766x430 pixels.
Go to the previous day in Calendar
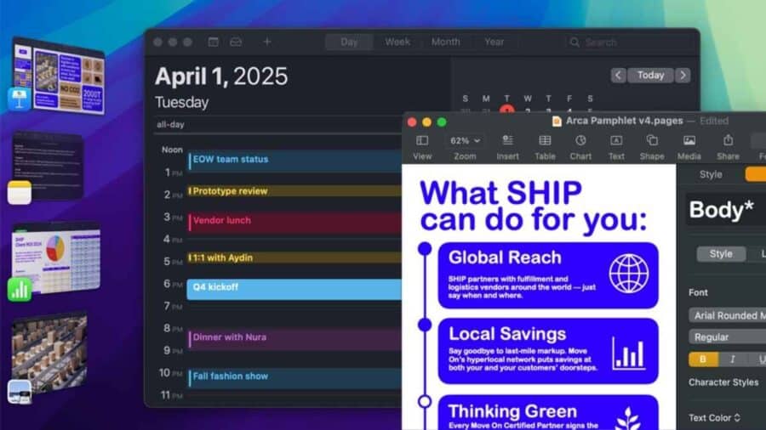pyautogui.click(x=618, y=76)
